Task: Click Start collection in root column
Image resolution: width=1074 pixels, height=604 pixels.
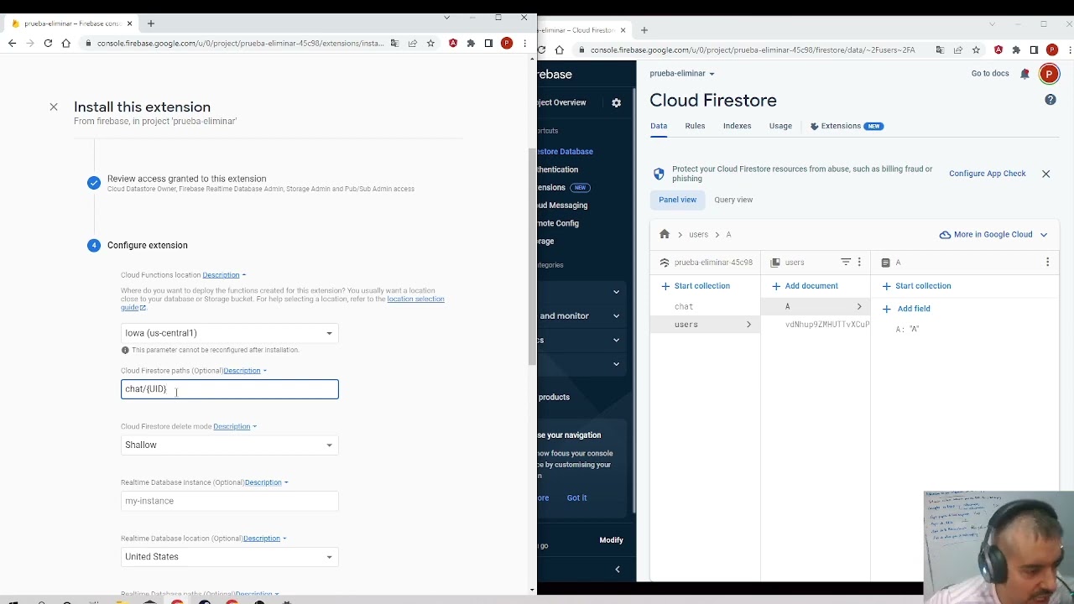Action: pyautogui.click(x=695, y=286)
